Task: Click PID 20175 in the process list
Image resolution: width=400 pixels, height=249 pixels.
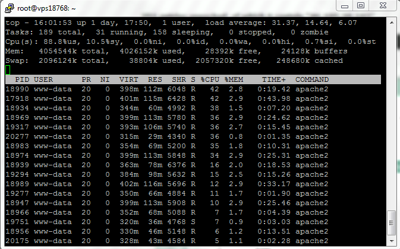Action: point(17,241)
